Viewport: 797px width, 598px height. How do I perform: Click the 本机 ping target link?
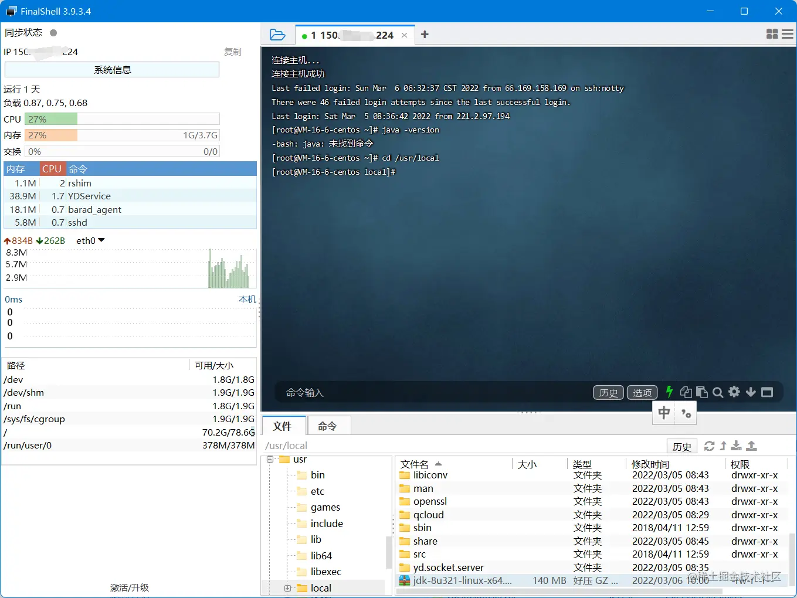click(247, 299)
